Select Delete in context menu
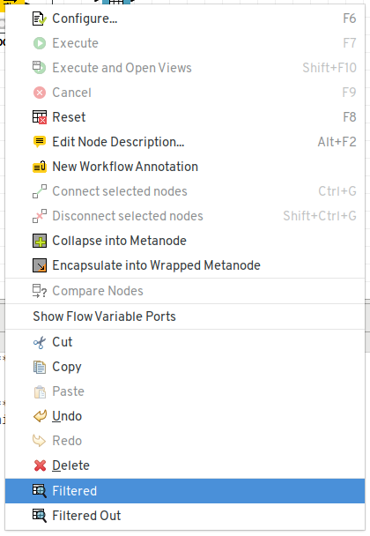 click(x=185, y=465)
